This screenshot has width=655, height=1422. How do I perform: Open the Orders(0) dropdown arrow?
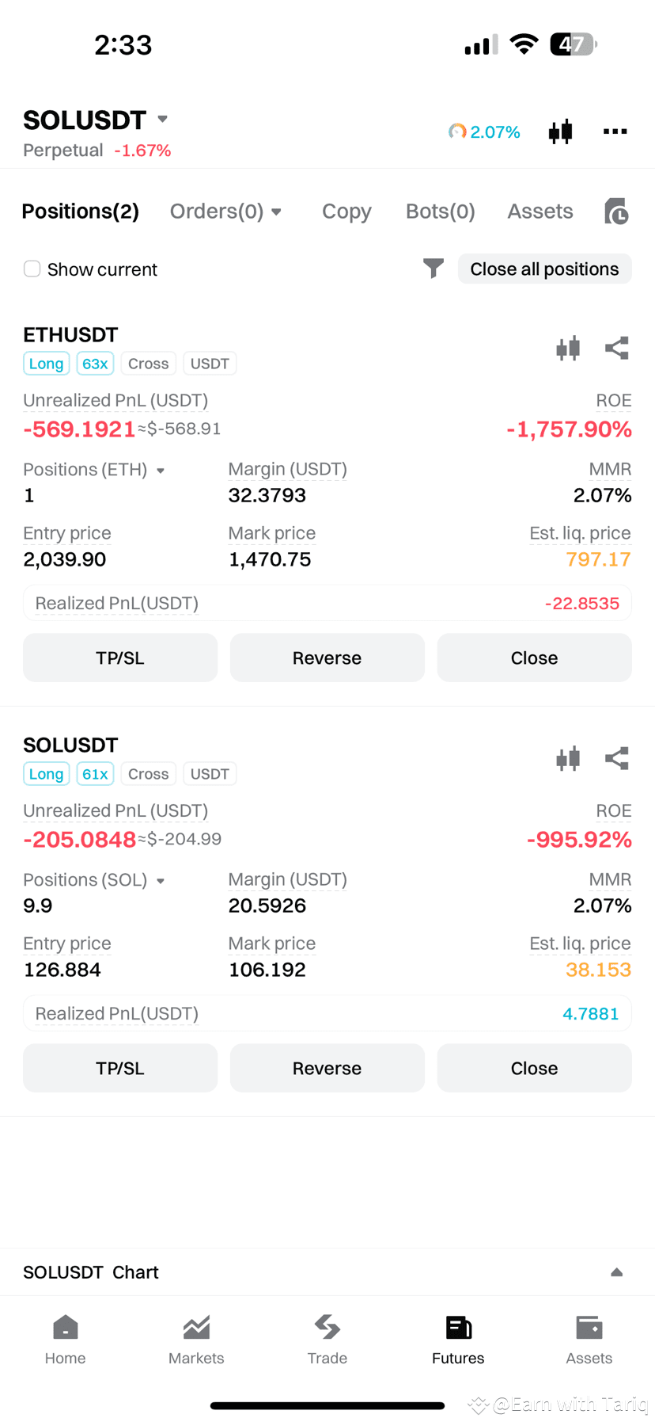click(276, 212)
